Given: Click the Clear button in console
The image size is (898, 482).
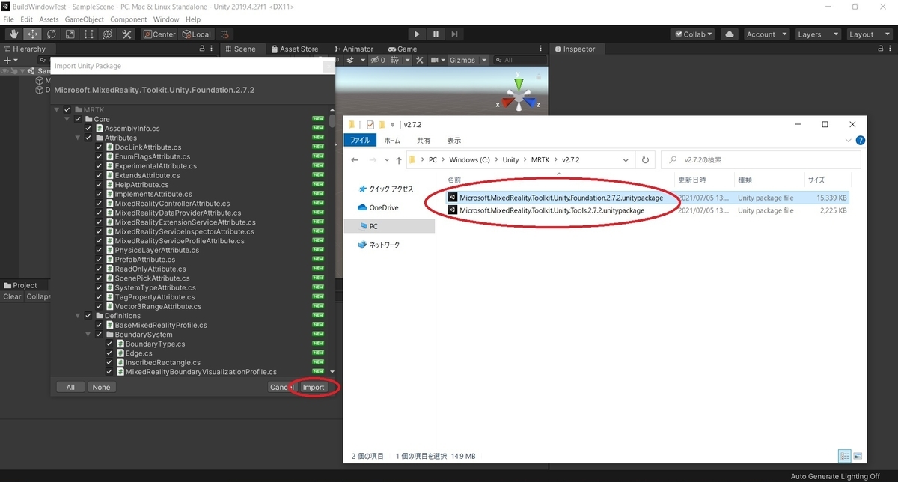Looking at the screenshot, I should (12, 296).
